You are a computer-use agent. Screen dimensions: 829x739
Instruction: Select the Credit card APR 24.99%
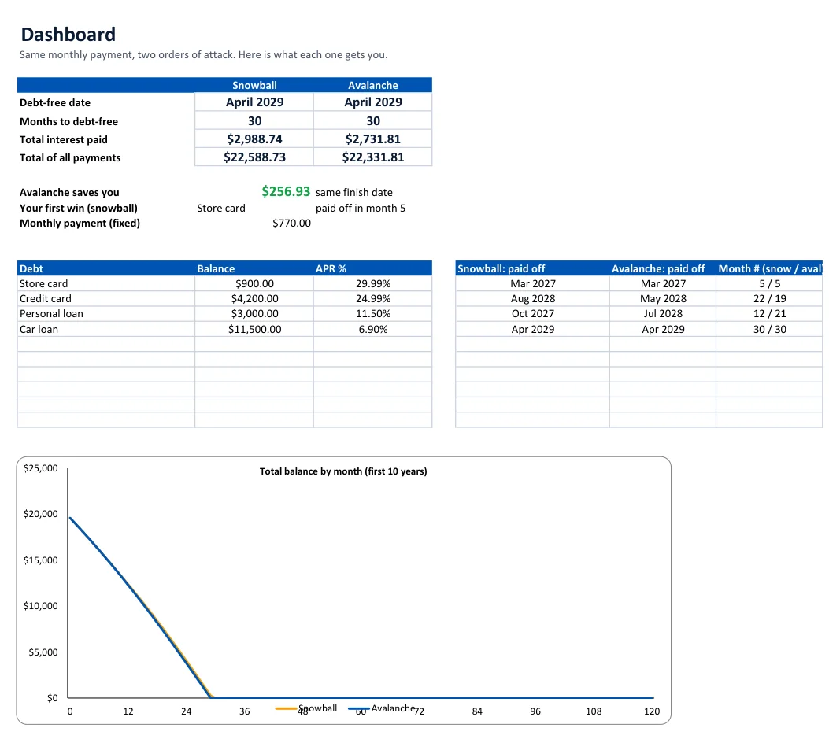pyautogui.click(x=372, y=298)
